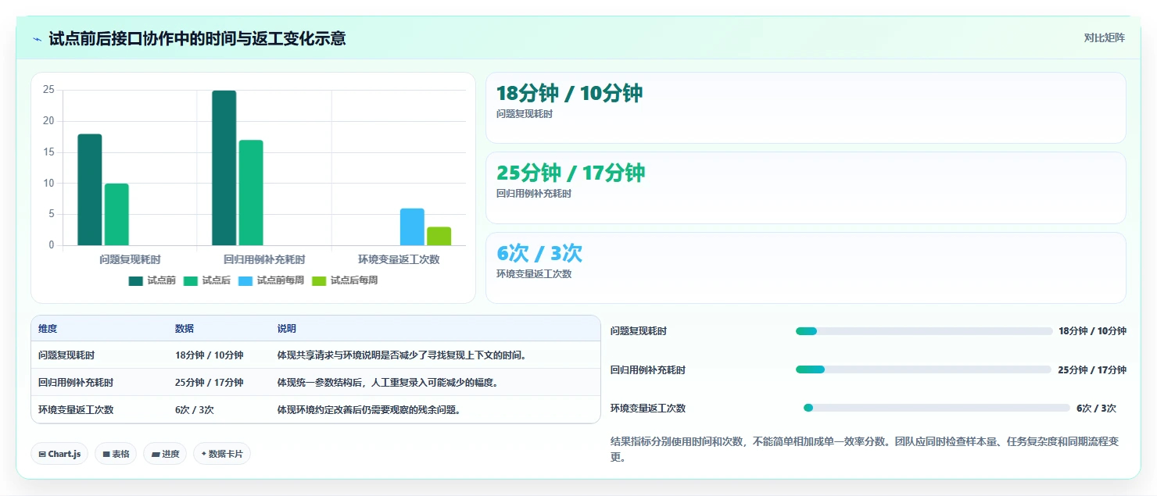Select the 18分钟 / 10分钟 data card
This screenshot has width=1157, height=496.
(806, 108)
